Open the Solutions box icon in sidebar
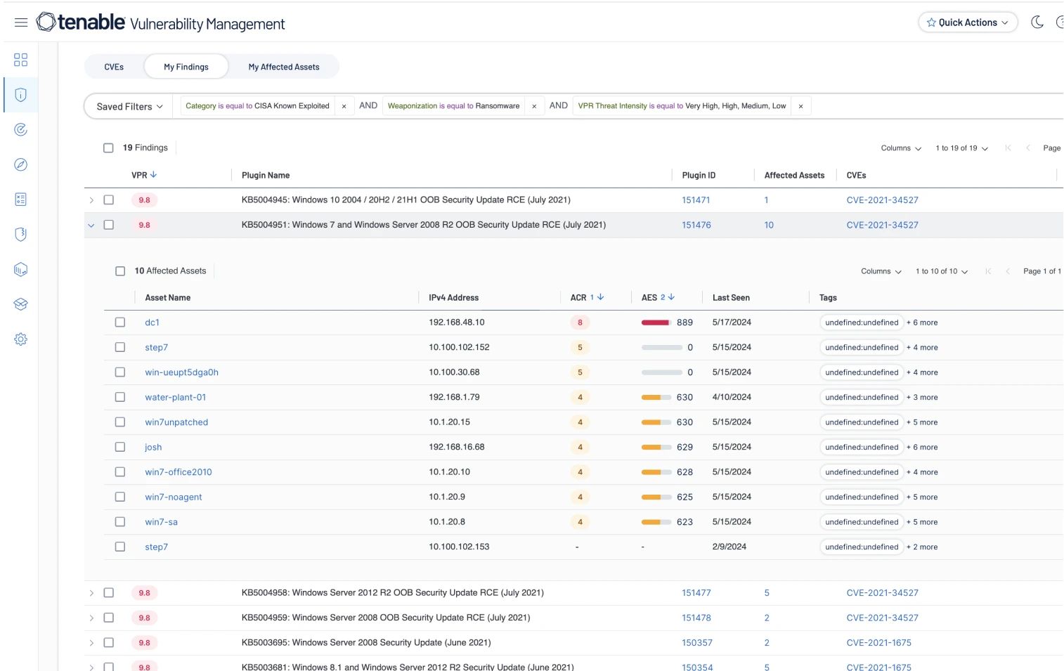Image resolution: width=1064 pixels, height=671 pixels. [20, 304]
